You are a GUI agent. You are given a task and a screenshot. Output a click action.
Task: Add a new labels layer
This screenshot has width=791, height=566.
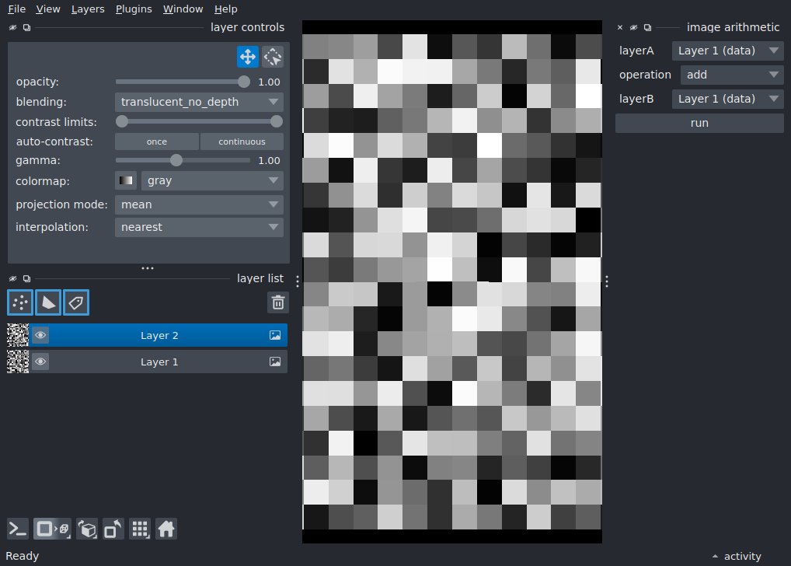(x=76, y=302)
